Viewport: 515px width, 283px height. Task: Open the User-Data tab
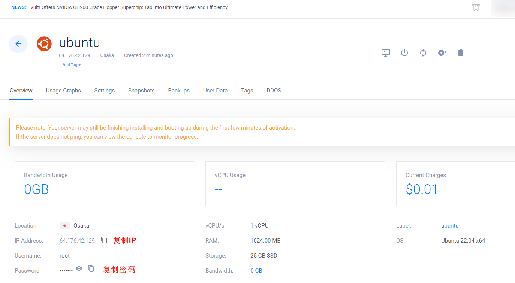click(x=215, y=91)
